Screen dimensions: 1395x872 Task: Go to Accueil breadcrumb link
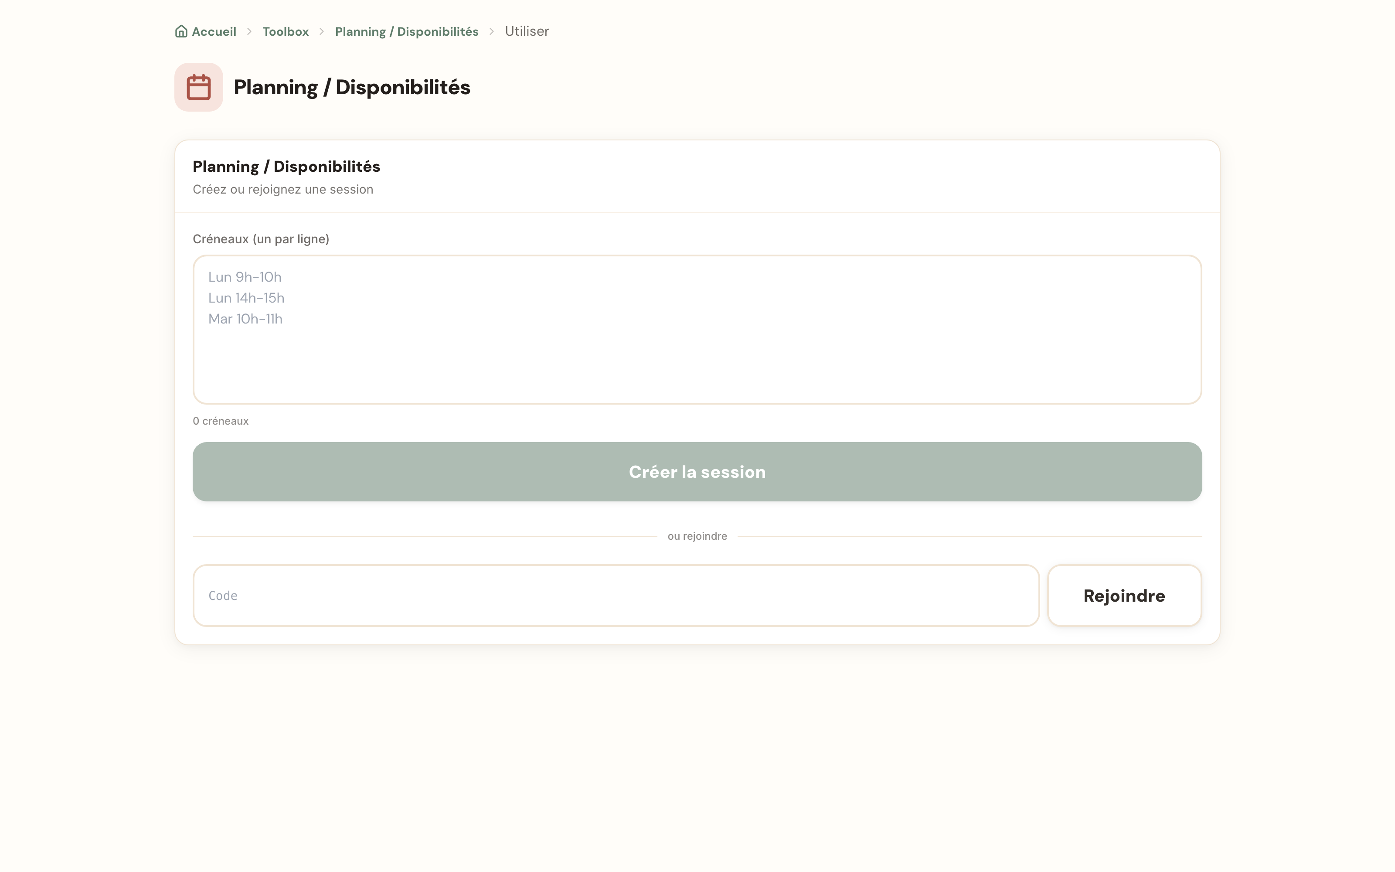coord(214,32)
